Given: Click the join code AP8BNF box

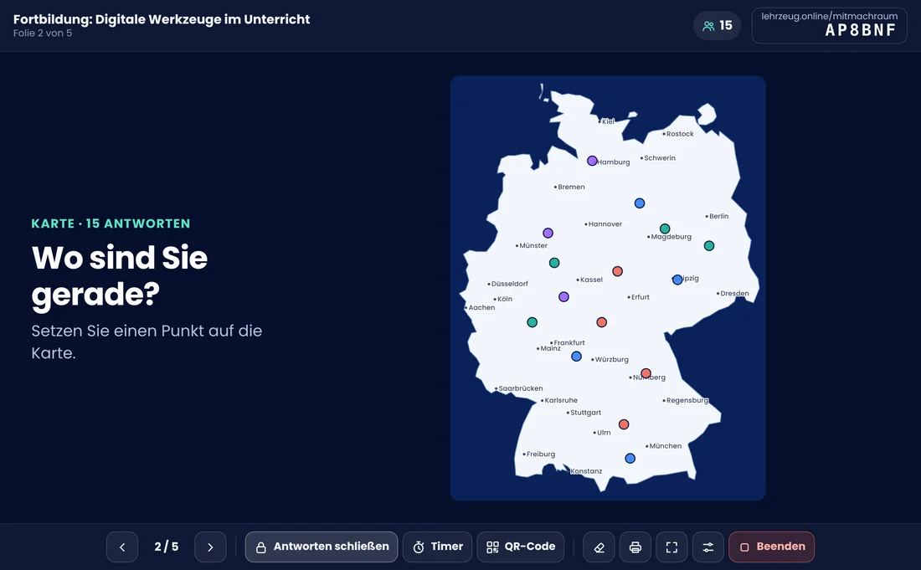Looking at the screenshot, I should click(x=830, y=25).
